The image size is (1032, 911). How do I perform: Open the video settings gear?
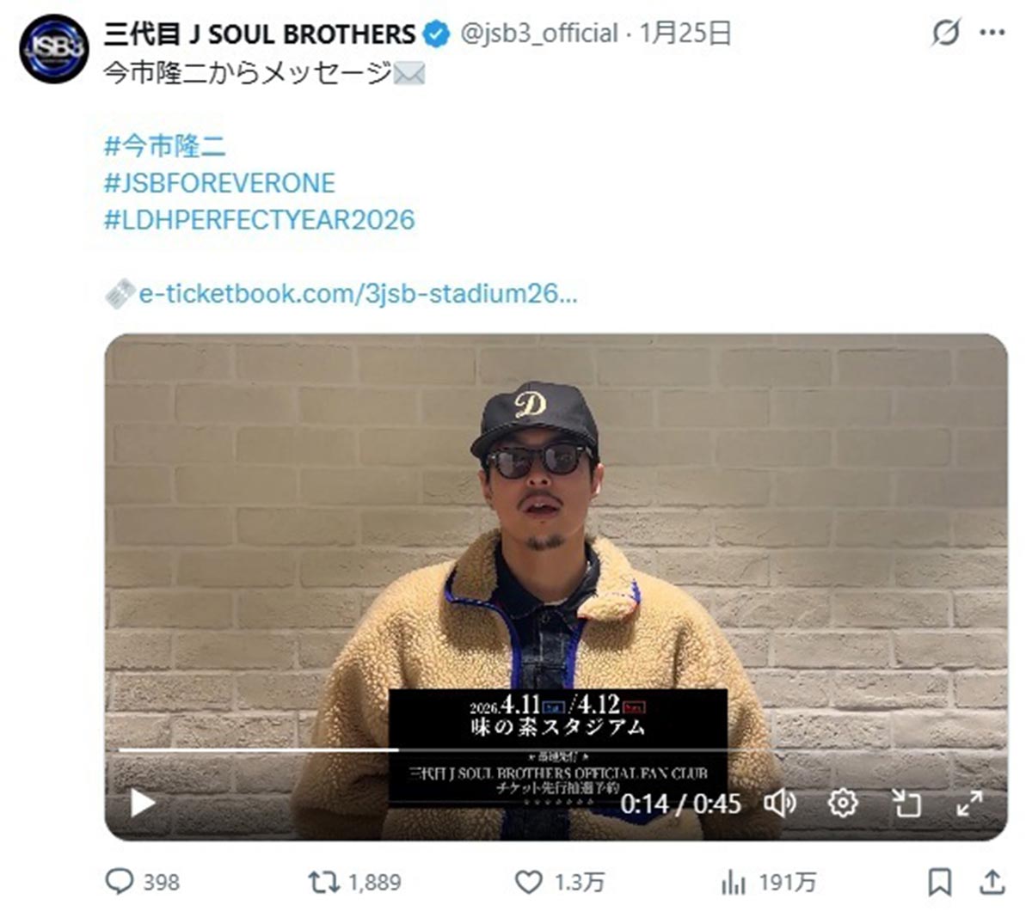[x=843, y=803]
